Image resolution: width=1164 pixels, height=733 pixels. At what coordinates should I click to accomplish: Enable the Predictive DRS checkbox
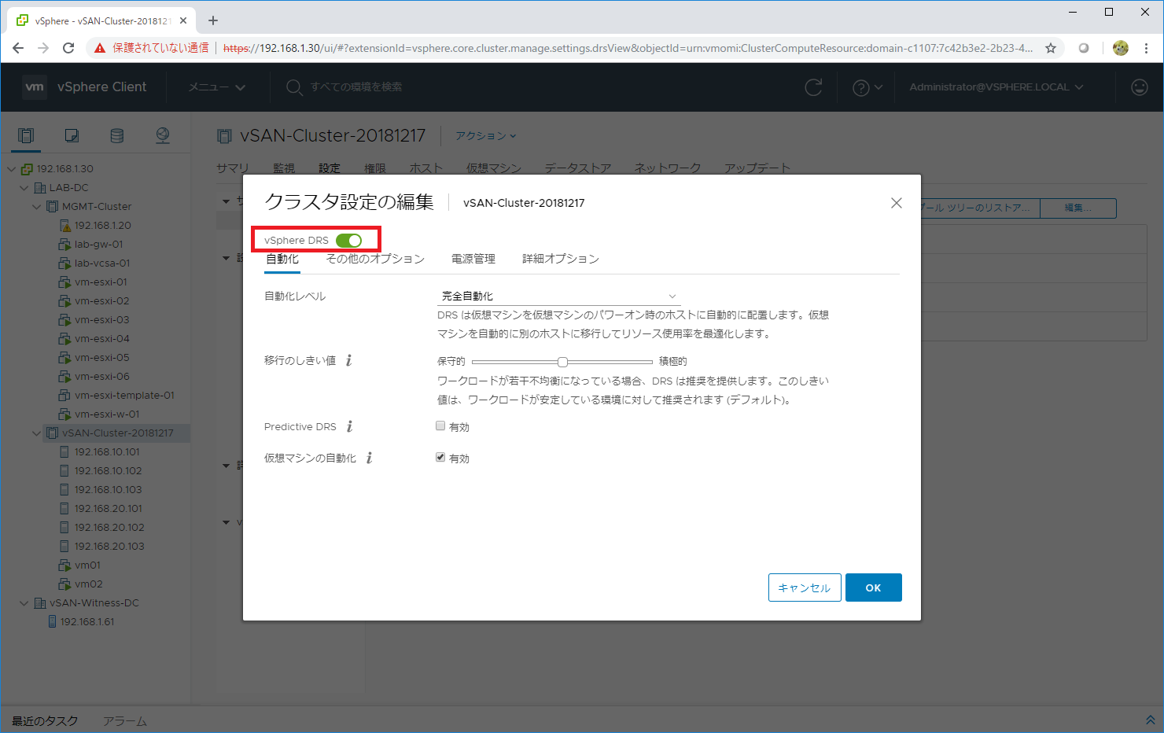tap(440, 426)
